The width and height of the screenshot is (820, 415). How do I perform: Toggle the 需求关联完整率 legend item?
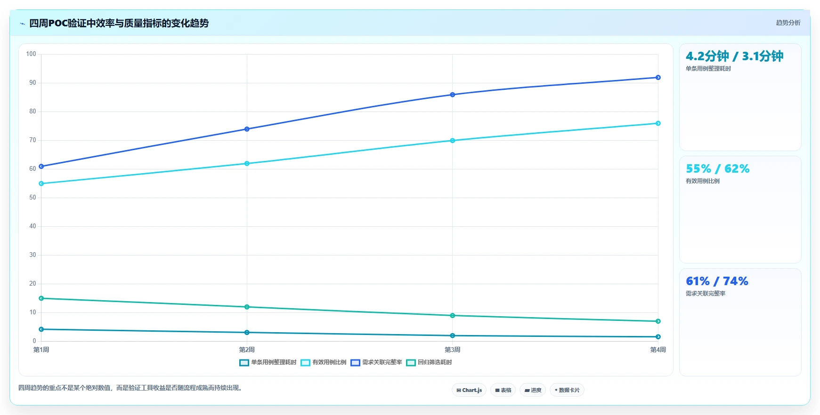376,362
